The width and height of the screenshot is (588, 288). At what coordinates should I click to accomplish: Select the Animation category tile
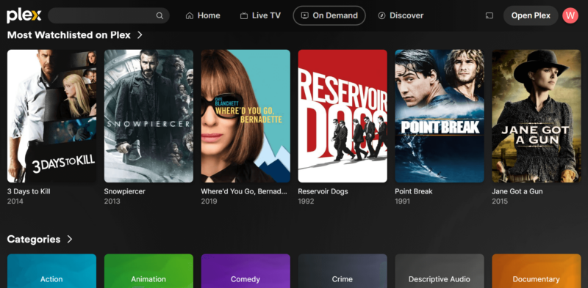tap(149, 271)
